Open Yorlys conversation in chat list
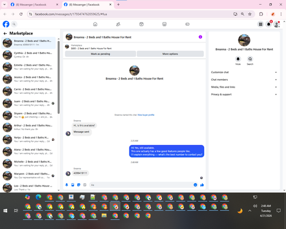Viewport: 286px width, 229px height. (x=29, y=139)
